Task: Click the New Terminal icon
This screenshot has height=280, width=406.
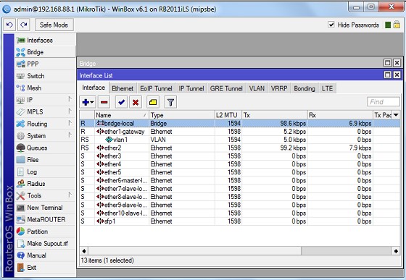Action: coord(21,208)
